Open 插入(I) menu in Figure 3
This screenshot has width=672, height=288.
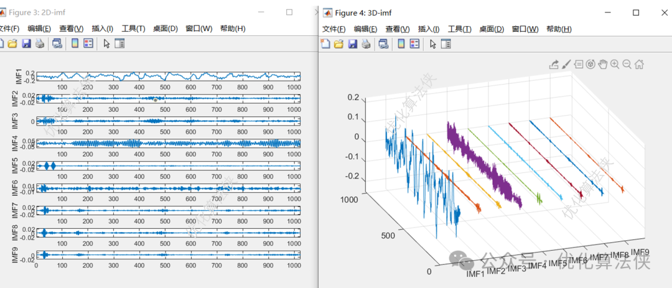pyautogui.click(x=103, y=29)
